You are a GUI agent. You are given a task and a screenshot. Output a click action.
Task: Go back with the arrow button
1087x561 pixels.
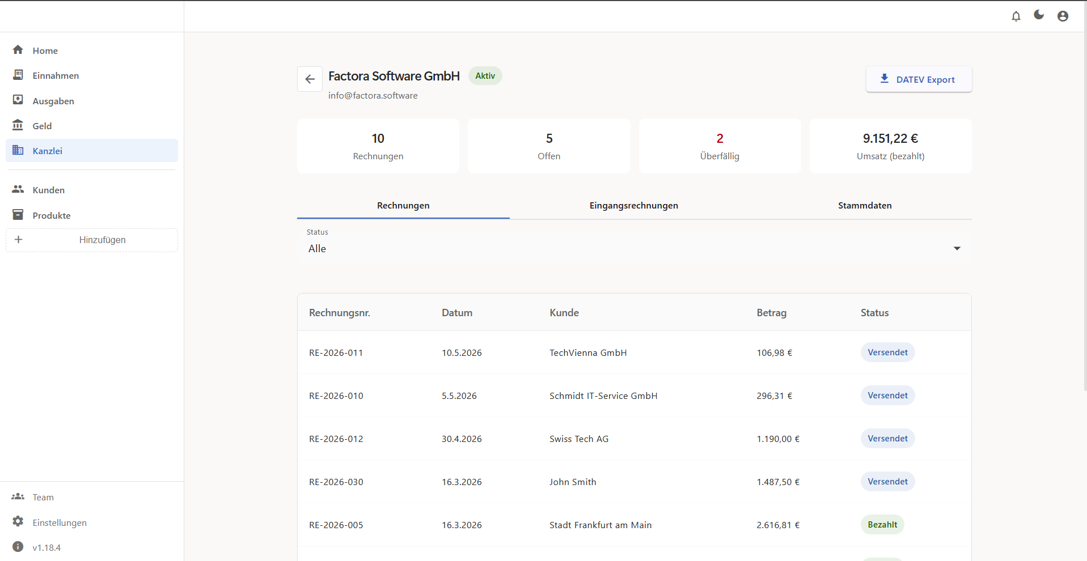(x=310, y=79)
